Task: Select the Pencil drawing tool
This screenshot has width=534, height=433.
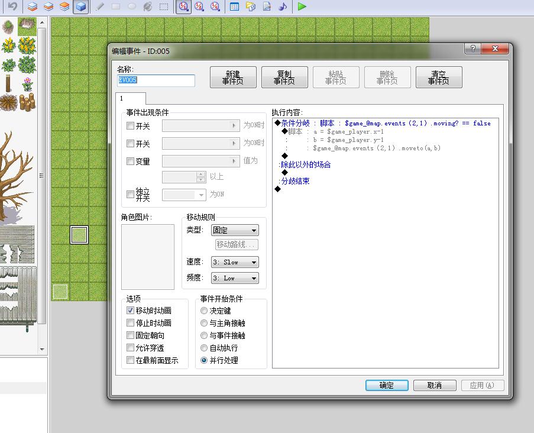Action: coord(100,6)
